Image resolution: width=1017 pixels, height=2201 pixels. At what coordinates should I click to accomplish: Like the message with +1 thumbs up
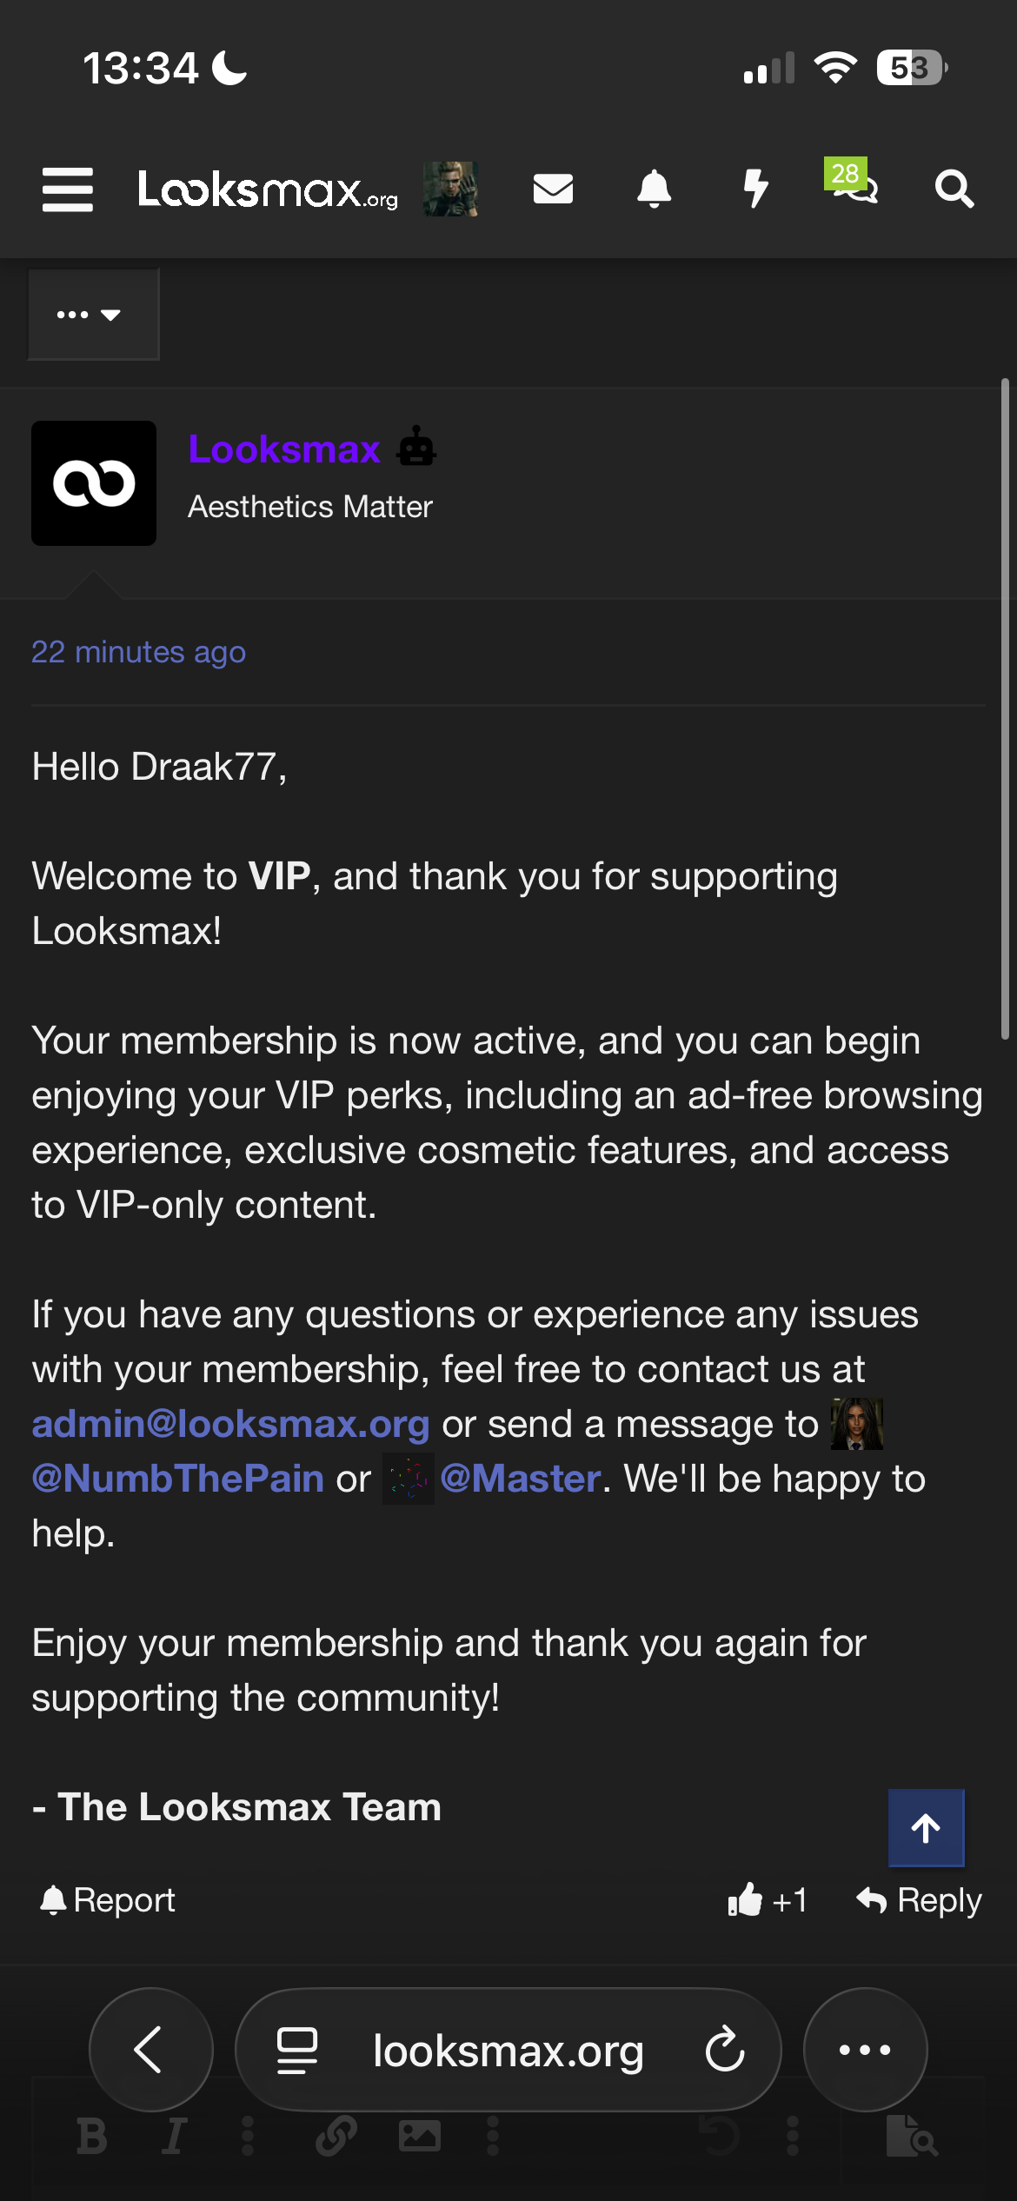[x=768, y=1900]
